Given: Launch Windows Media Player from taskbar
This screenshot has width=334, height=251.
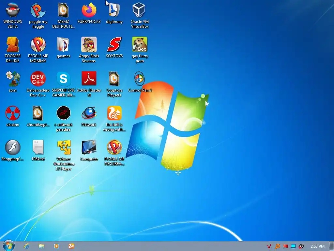Looking at the screenshot, I should [56, 246].
